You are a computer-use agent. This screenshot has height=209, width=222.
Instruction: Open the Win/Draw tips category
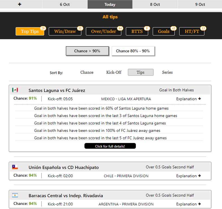tap(65, 31)
